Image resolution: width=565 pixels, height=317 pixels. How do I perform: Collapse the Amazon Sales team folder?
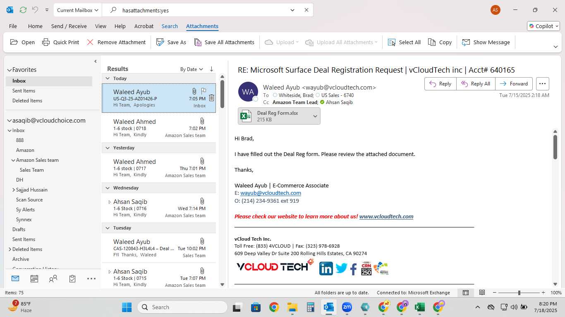pyautogui.click(x=13, y=160)
